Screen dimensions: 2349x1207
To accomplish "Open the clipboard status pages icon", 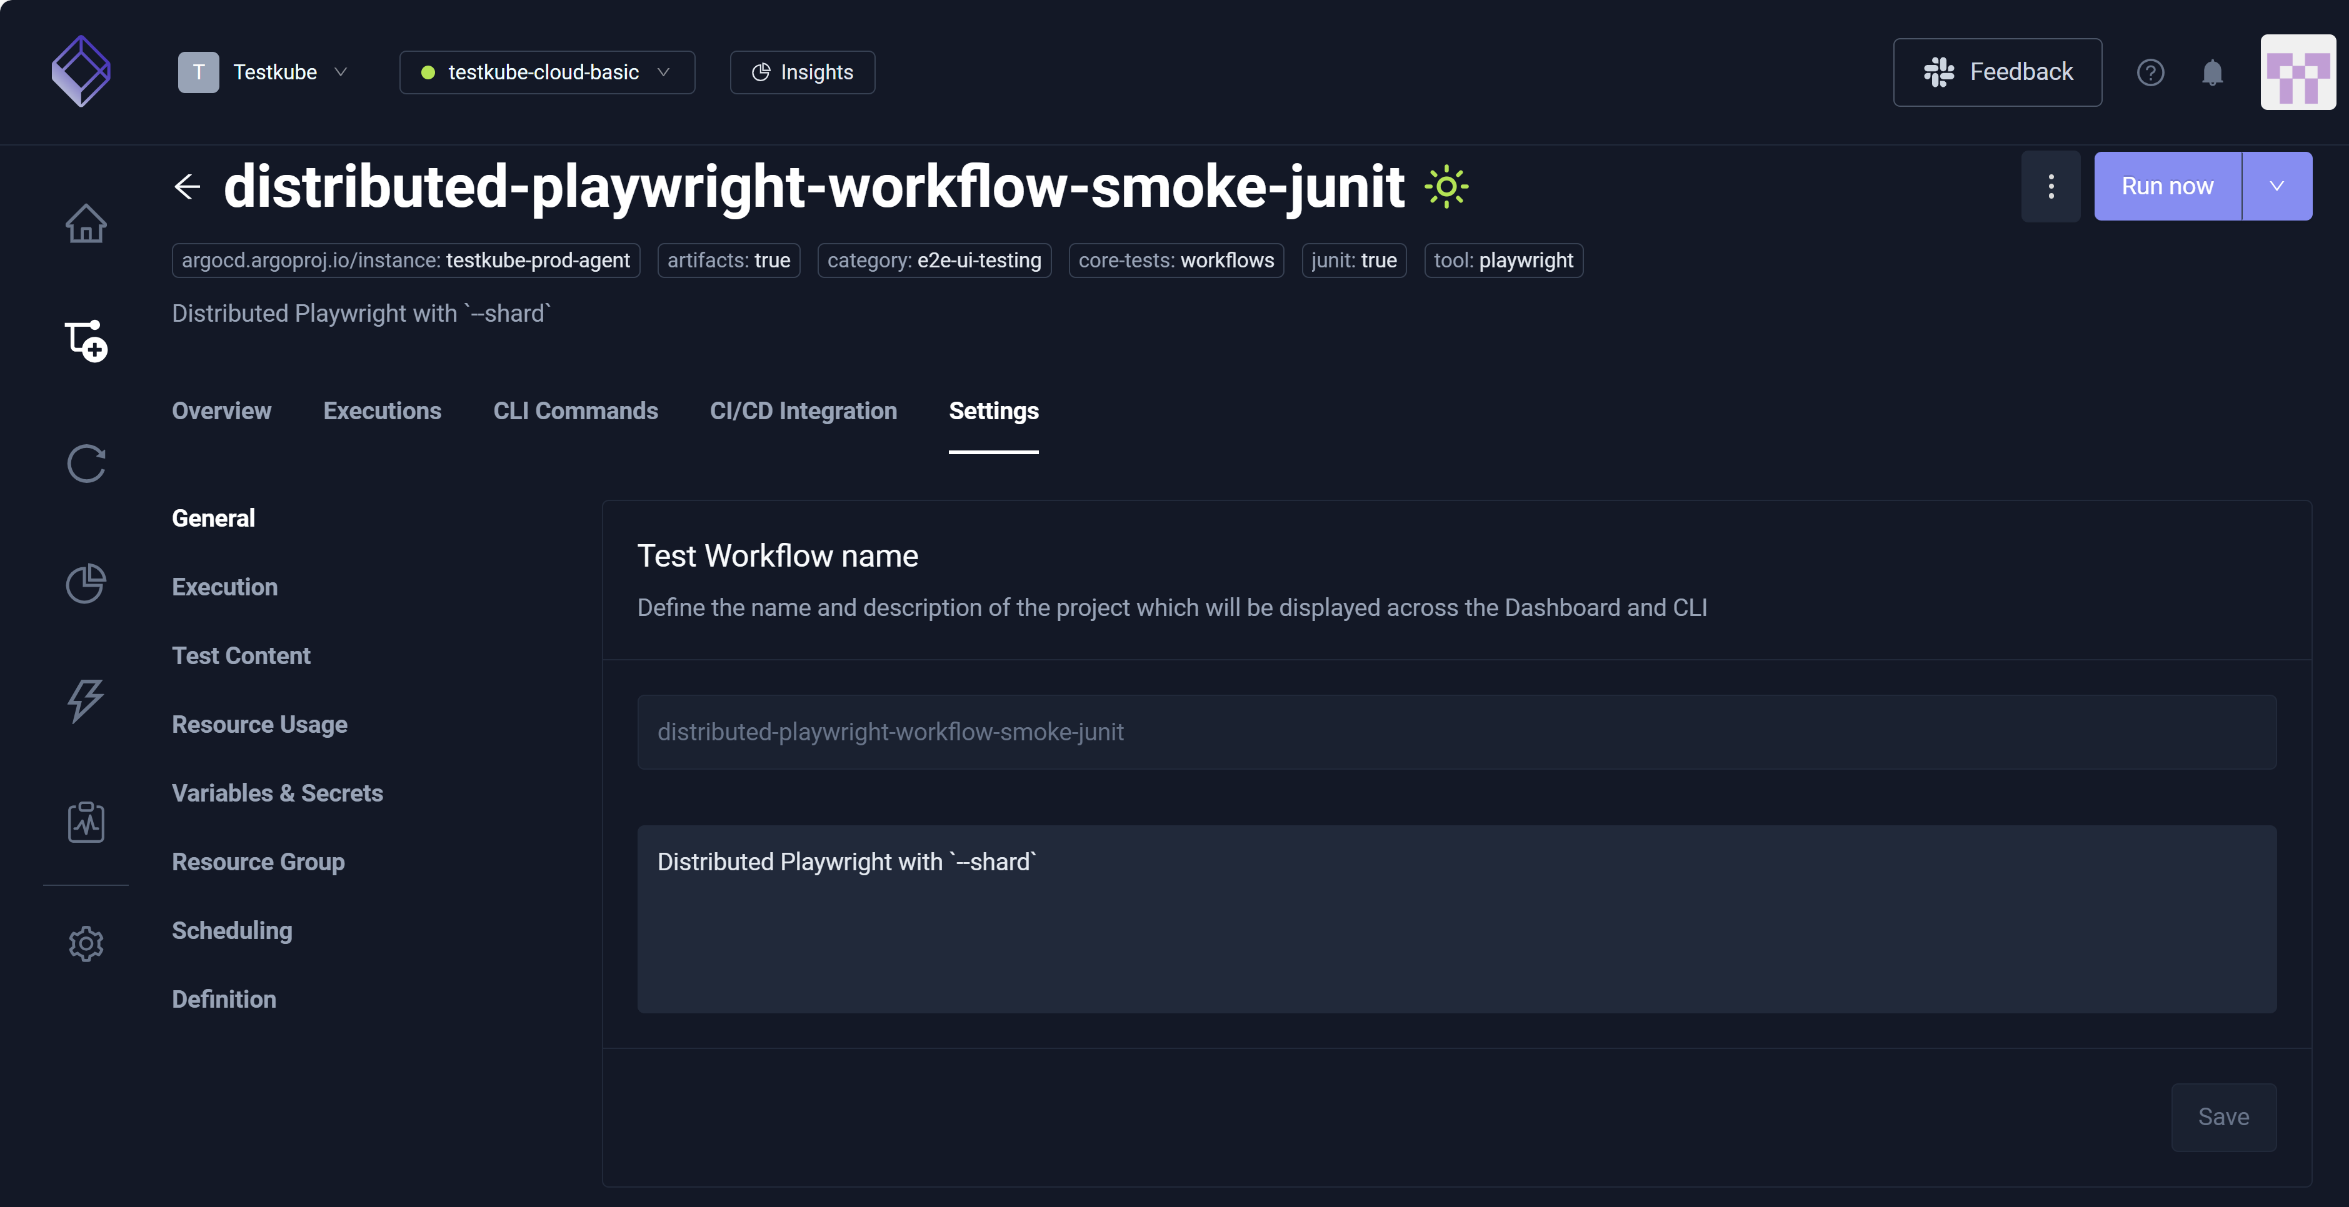I will tap(86, 822).
